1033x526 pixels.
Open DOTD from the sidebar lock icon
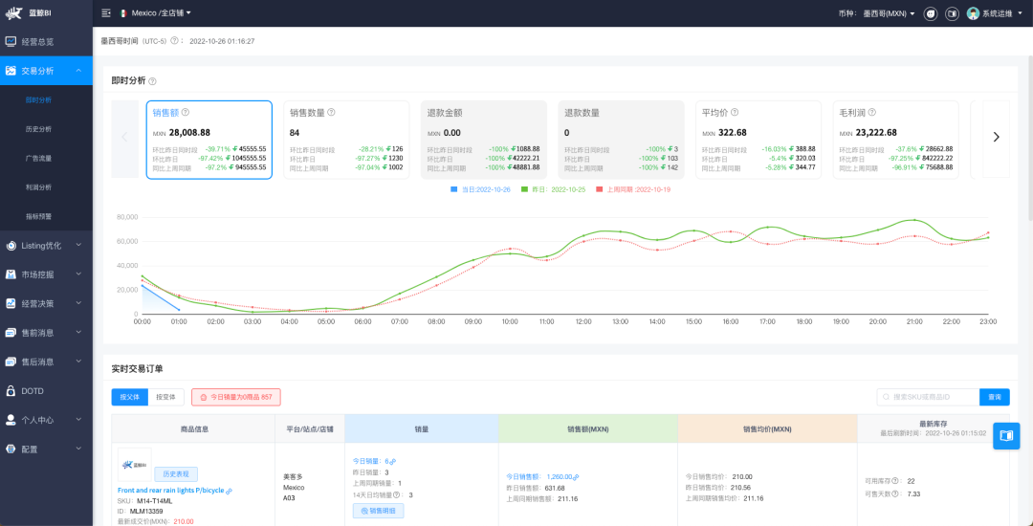pos(46,391)
